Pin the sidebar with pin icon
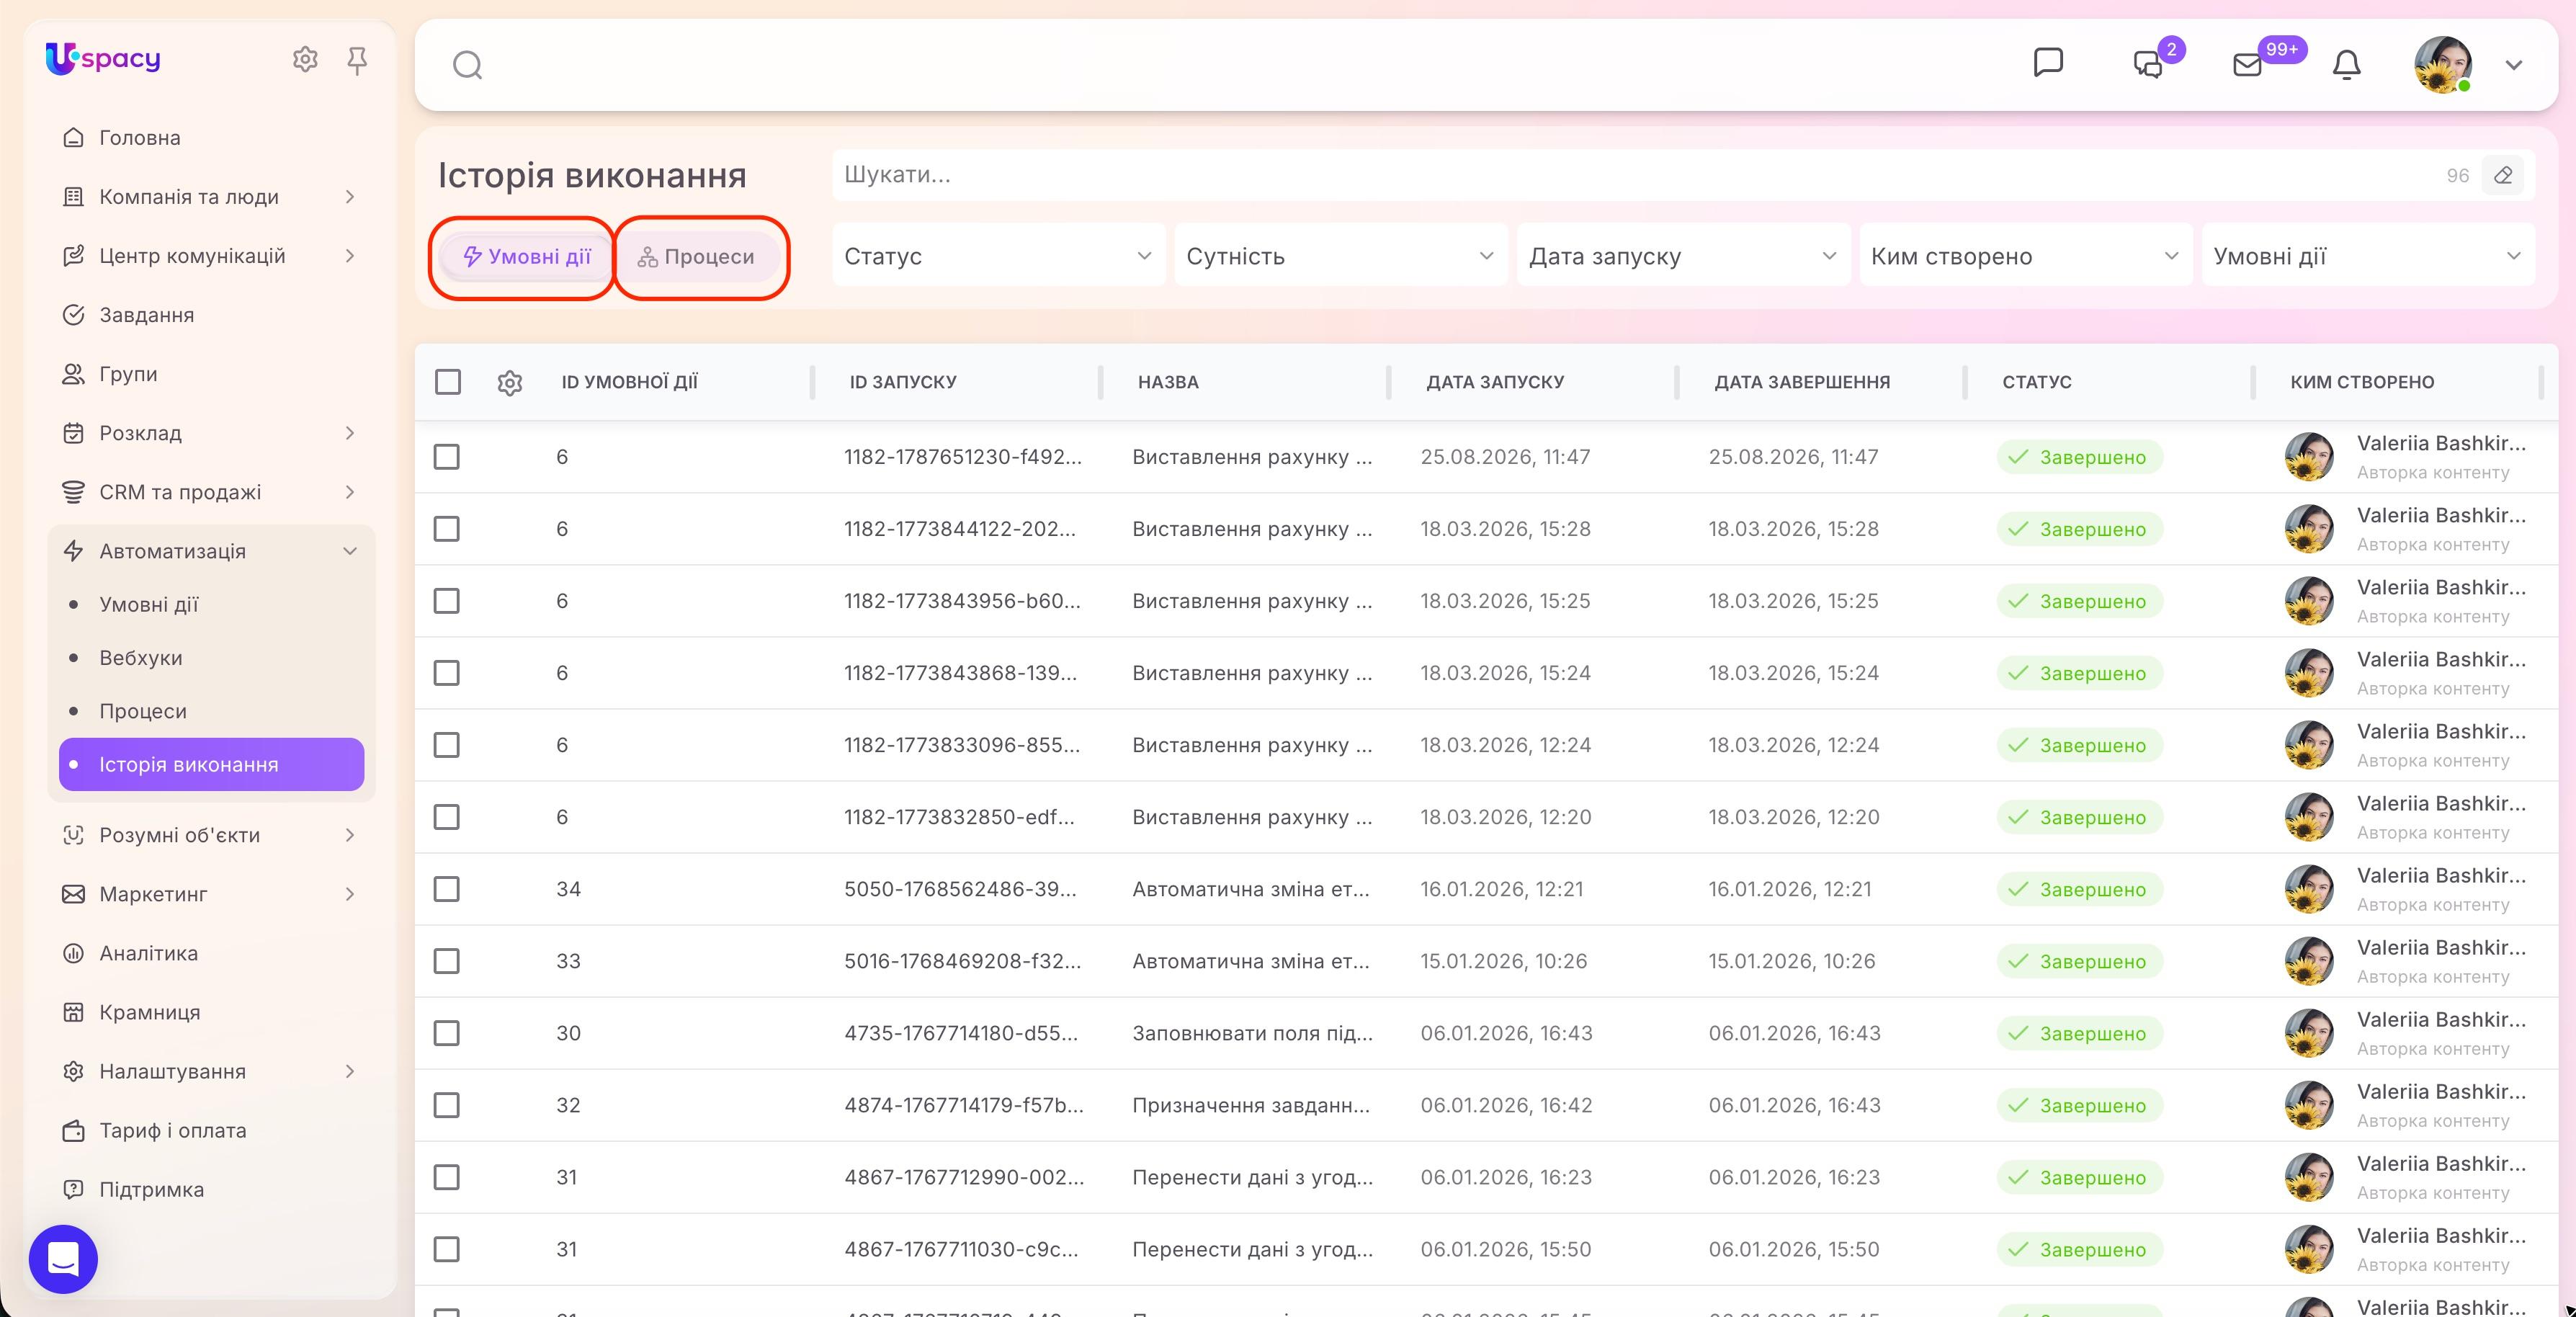 (x=357, y=61)
